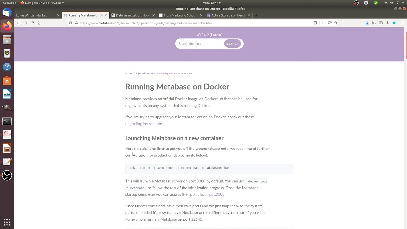
Task: Open the text editor notepad in dock
Action: point(7,162)
